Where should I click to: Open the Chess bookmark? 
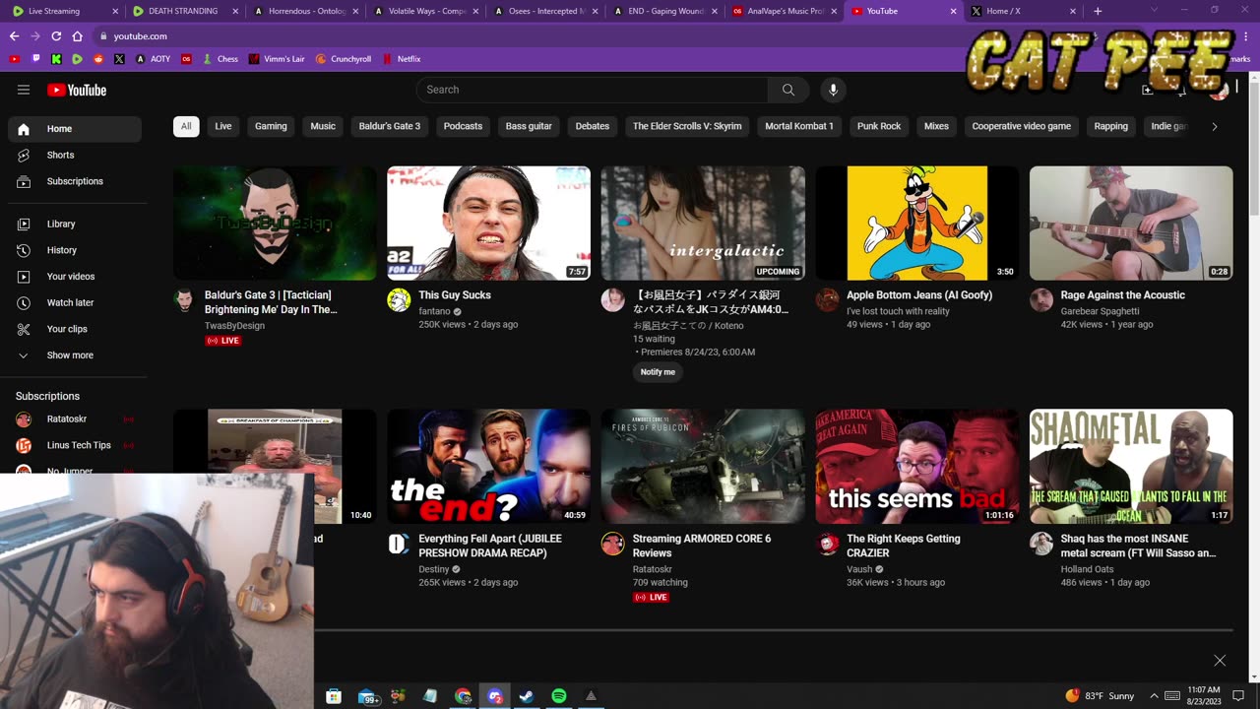(220, 59)
